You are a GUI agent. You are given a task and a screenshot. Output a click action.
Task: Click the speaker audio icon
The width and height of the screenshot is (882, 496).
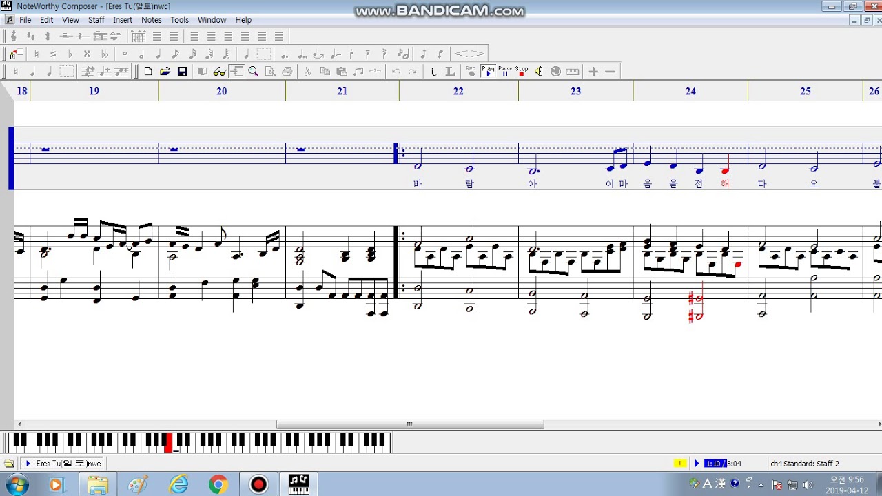point(539,72)
